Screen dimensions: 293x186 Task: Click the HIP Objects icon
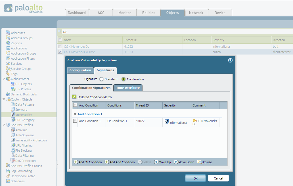pos(13,84)
